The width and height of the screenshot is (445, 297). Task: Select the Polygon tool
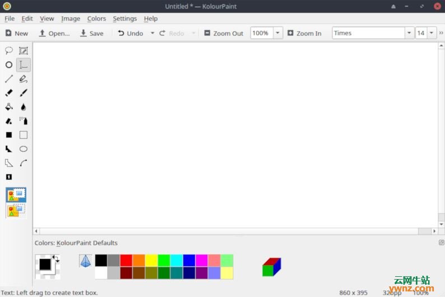click(x=9, y=149)
